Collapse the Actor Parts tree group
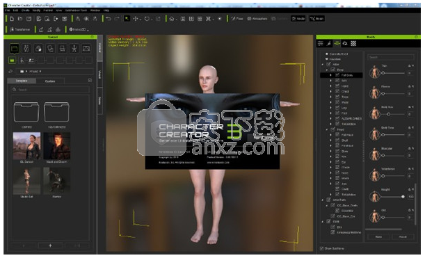Image resolution: width=425 pixels, height=258 pixels. pos(323,200)
